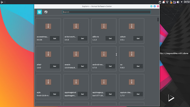Get the aillio-ts 1.1.2 package
The height and width of the screenshot is (107, 190).
tap(110, 38)
